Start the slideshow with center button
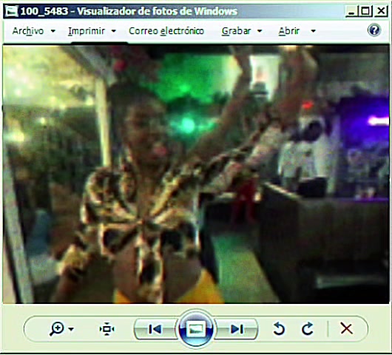392x355 pixels. tap(196, 328)
